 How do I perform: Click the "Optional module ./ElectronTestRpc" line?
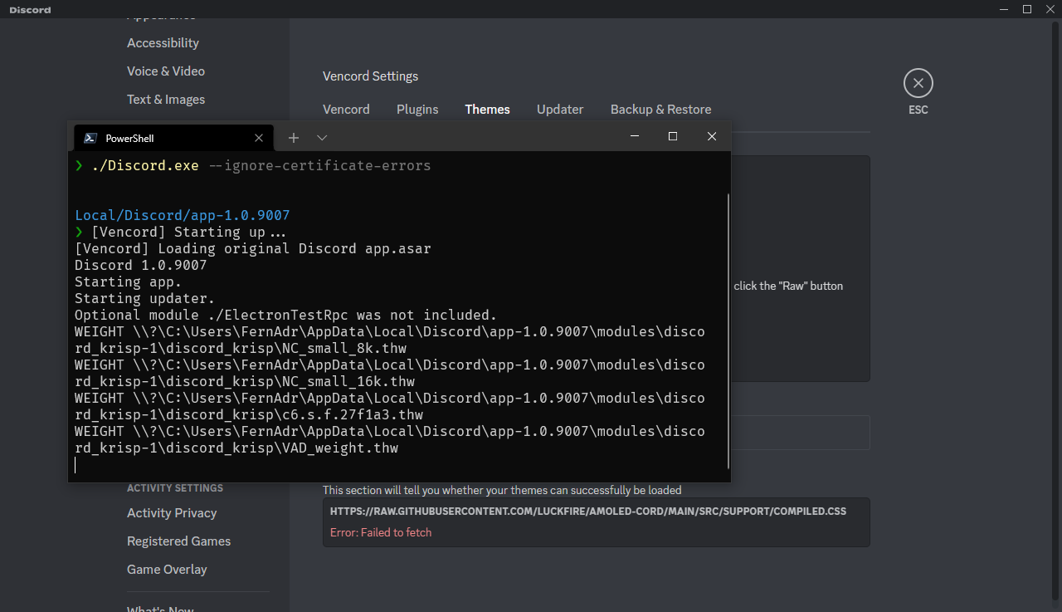286,315
